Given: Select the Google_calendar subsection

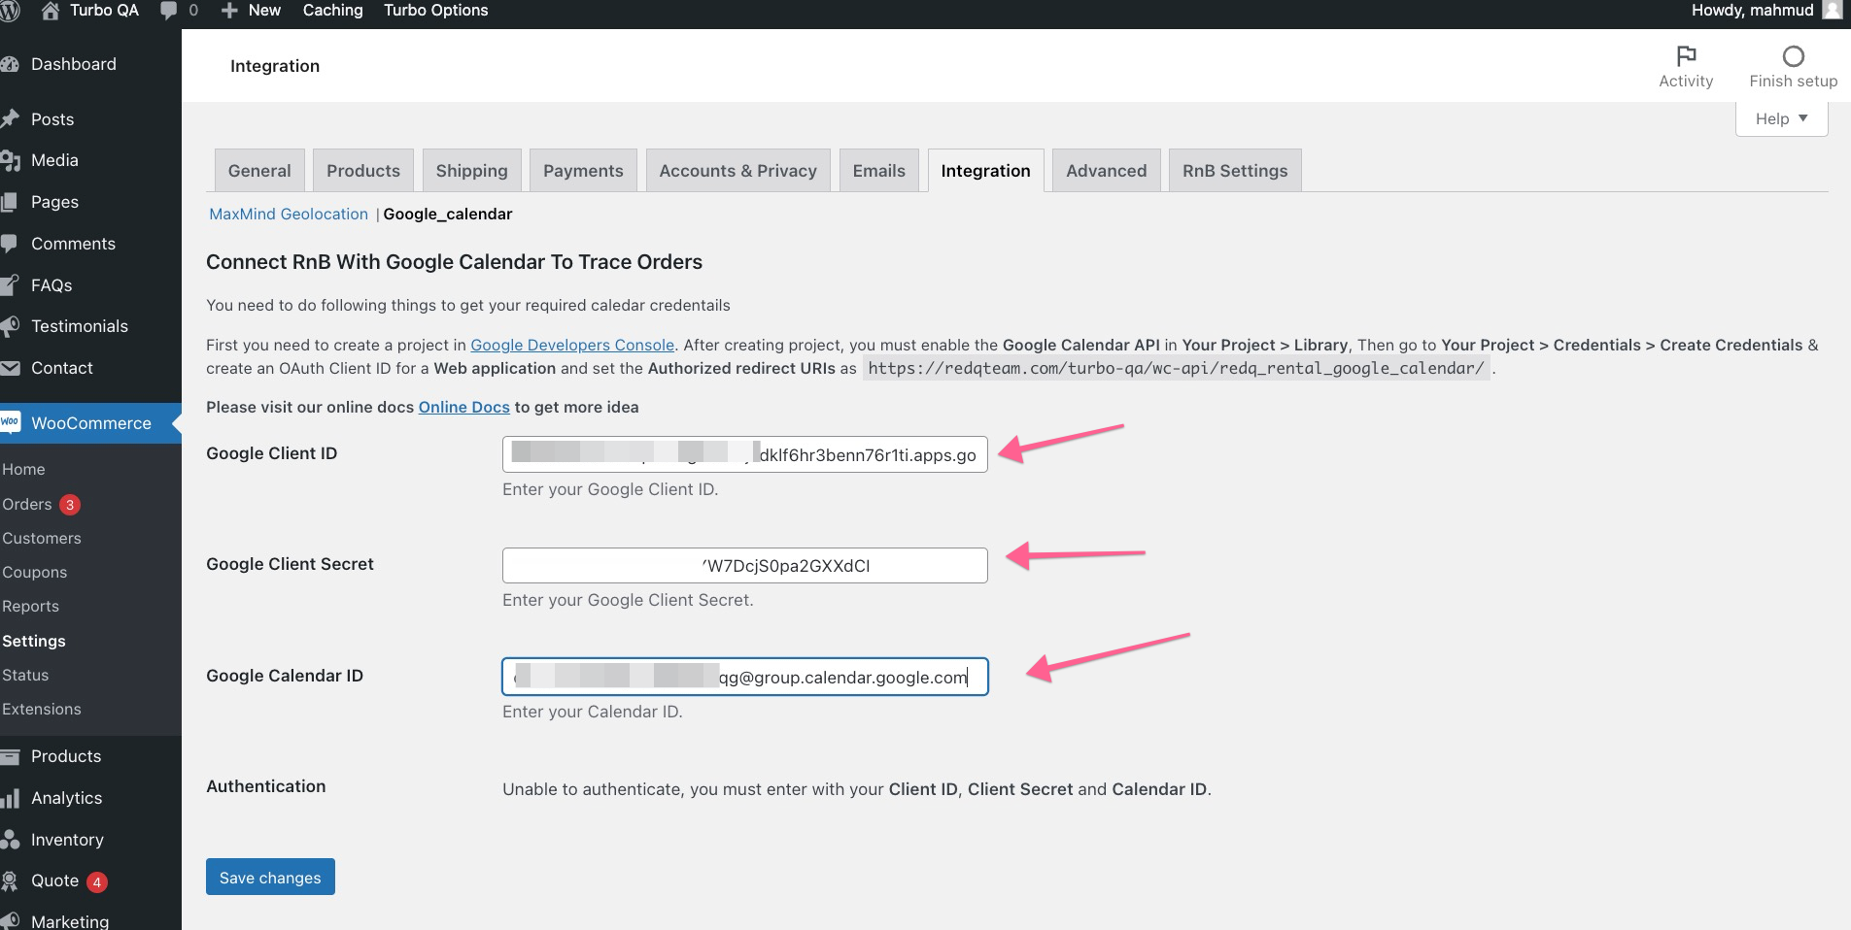Looking at the screenshot, I should pos(448,214).
